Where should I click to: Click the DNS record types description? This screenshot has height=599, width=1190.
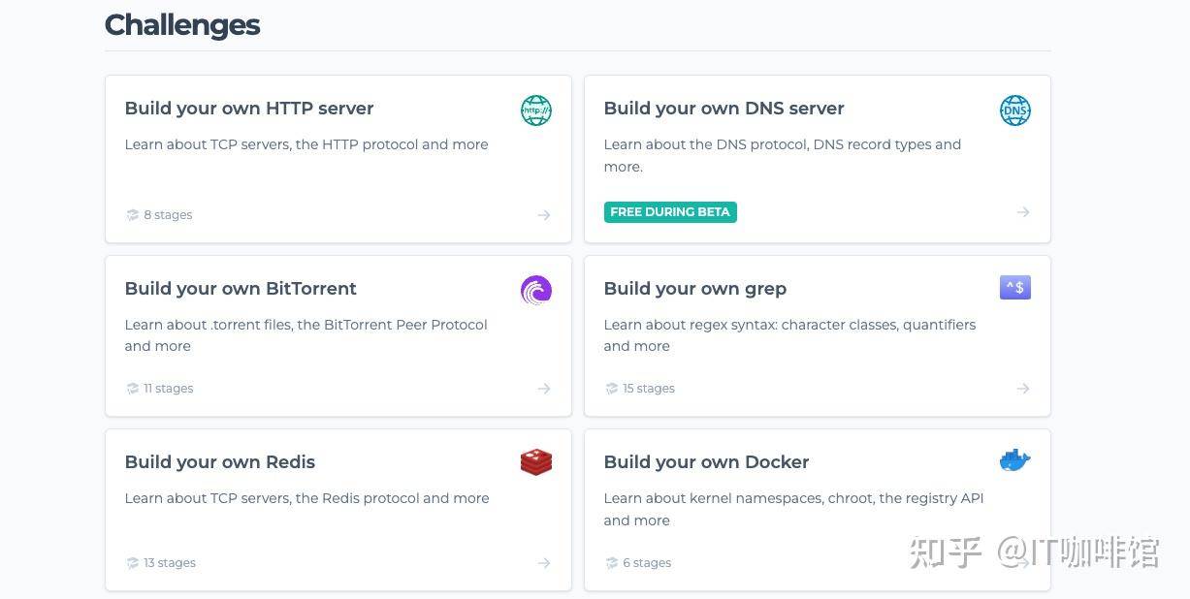(783, 155)
